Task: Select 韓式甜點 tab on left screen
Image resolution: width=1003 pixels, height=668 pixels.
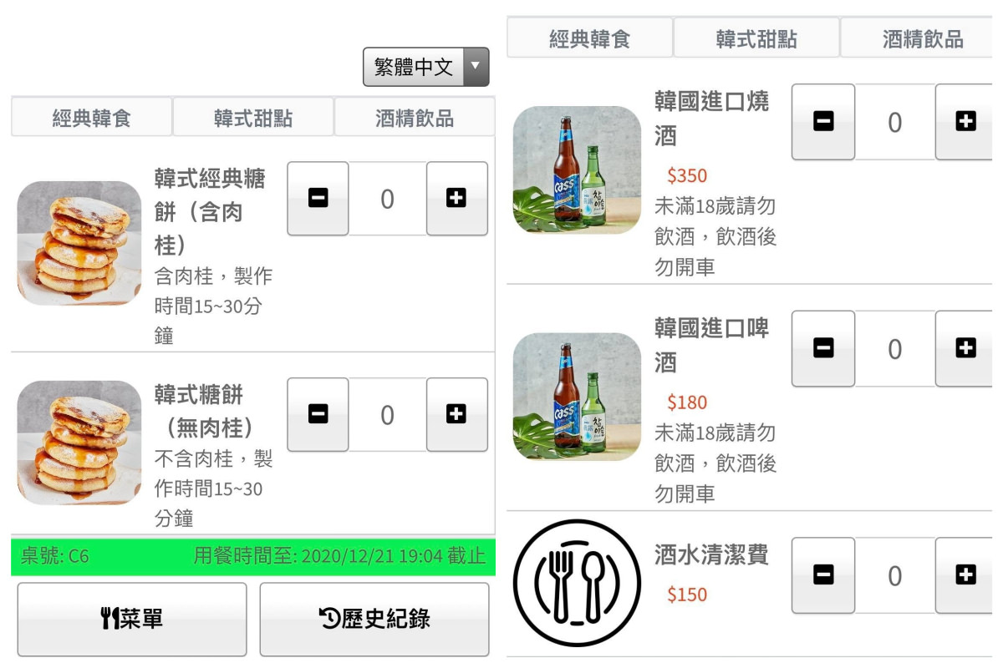Action: pyautogui.click(x=253, y=117)
